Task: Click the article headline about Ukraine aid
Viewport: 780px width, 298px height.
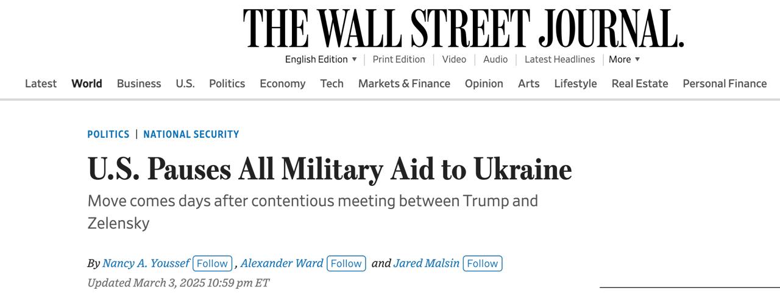Action: tap(330, 169)
